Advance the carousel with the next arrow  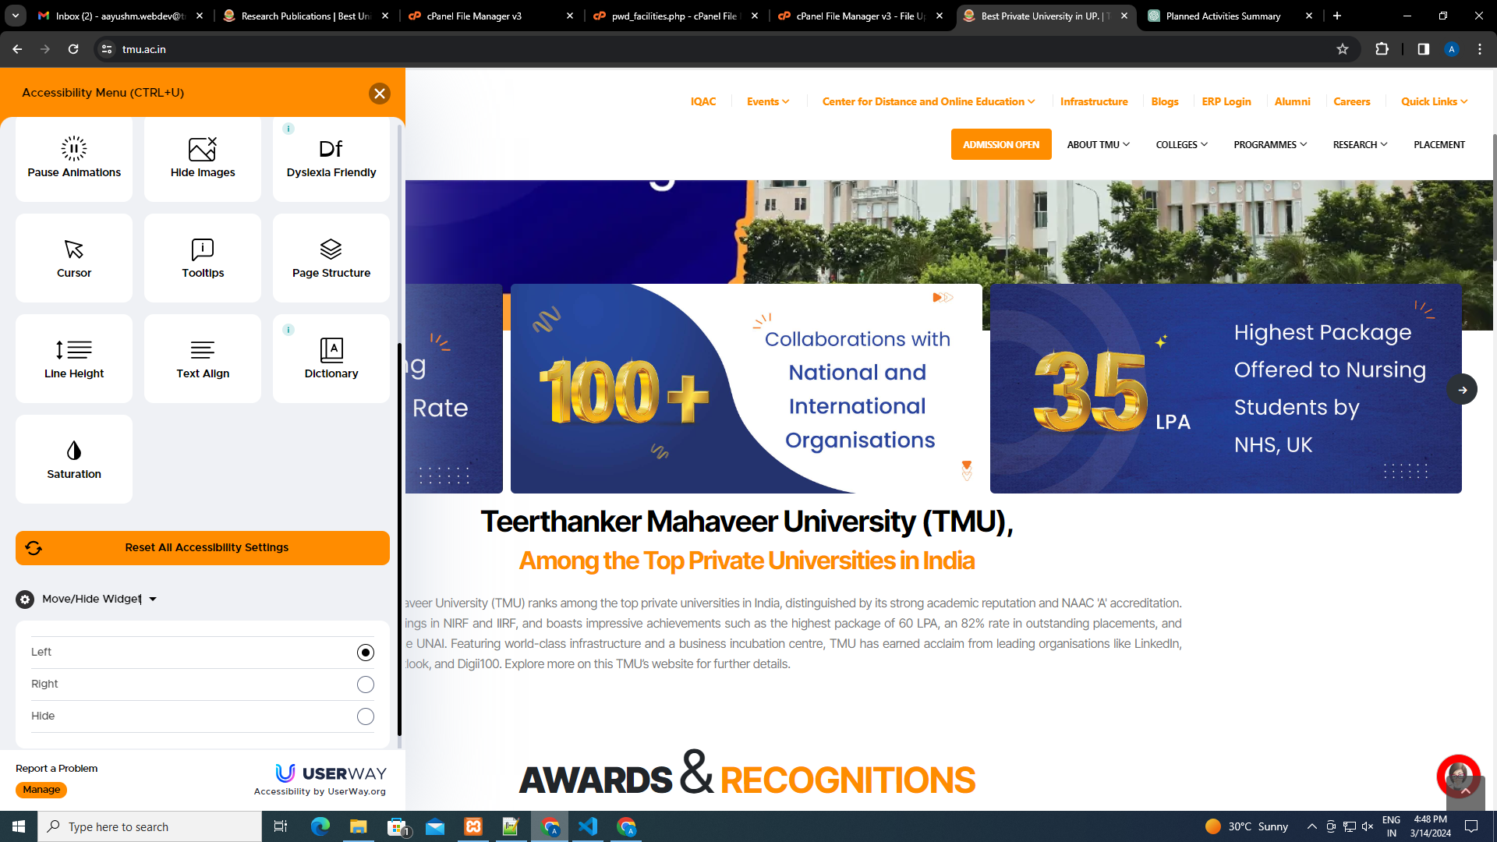[1463, 389]
